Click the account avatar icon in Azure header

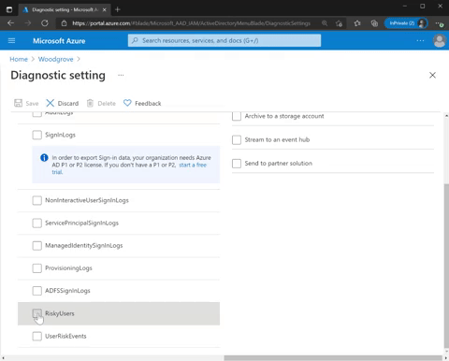click(440, 40)
